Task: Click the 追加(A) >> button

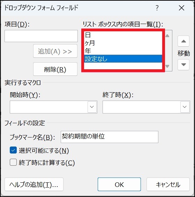Action: pyautogui.click(x=55, y=51)
